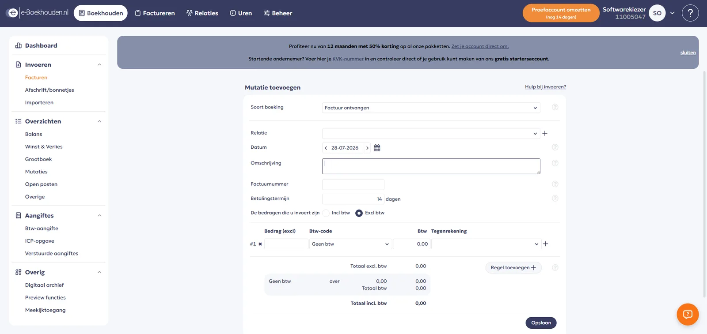The height and width of the screenshot is (334, 707).
Task: Click Zet je account direct om link
Action: coord(480,46)
